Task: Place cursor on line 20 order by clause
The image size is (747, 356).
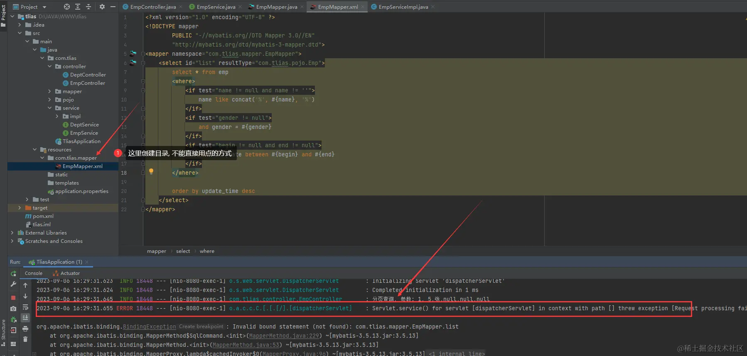Action: pyautogui.click(x=214, y=191)
